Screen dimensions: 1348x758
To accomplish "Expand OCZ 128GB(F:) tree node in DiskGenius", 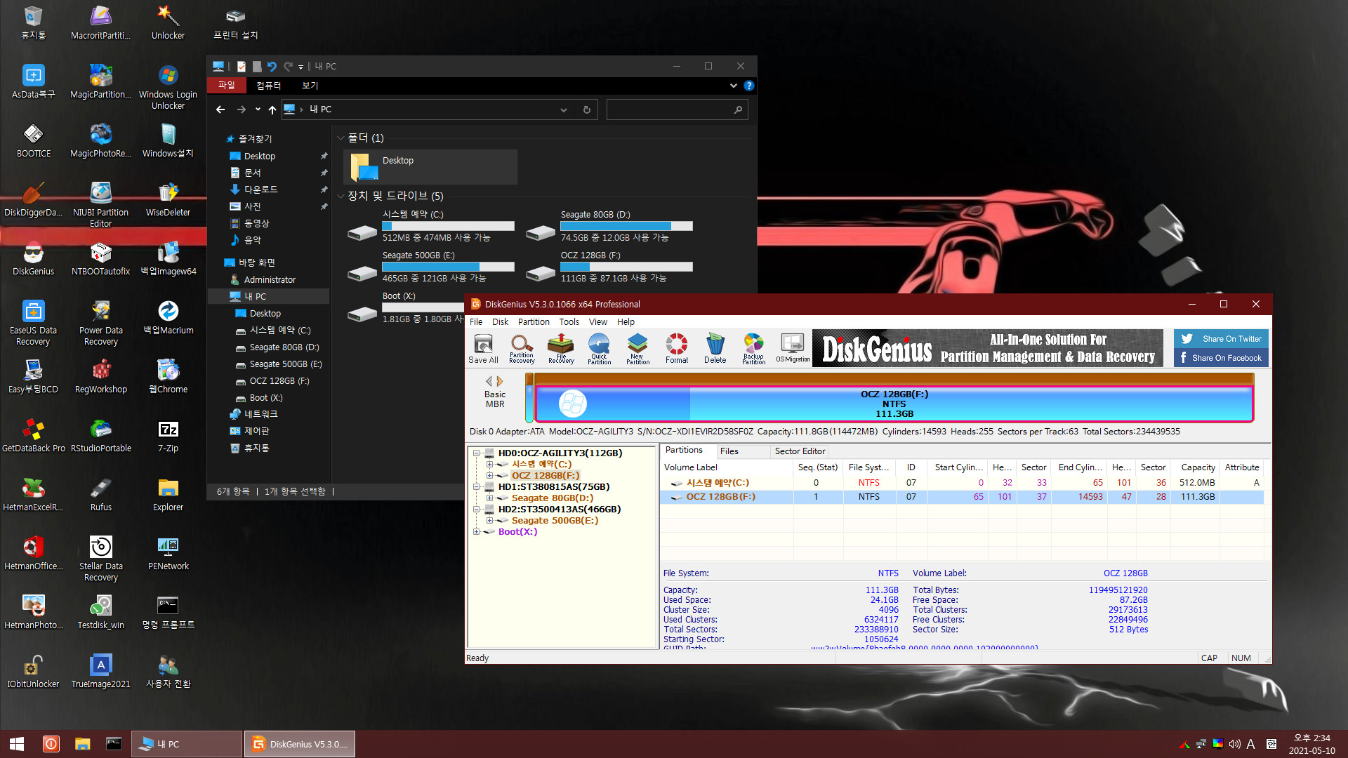I will click(489, 475).
